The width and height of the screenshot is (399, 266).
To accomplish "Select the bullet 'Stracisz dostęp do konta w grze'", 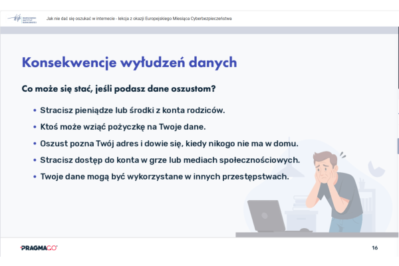I will [170, 160].
